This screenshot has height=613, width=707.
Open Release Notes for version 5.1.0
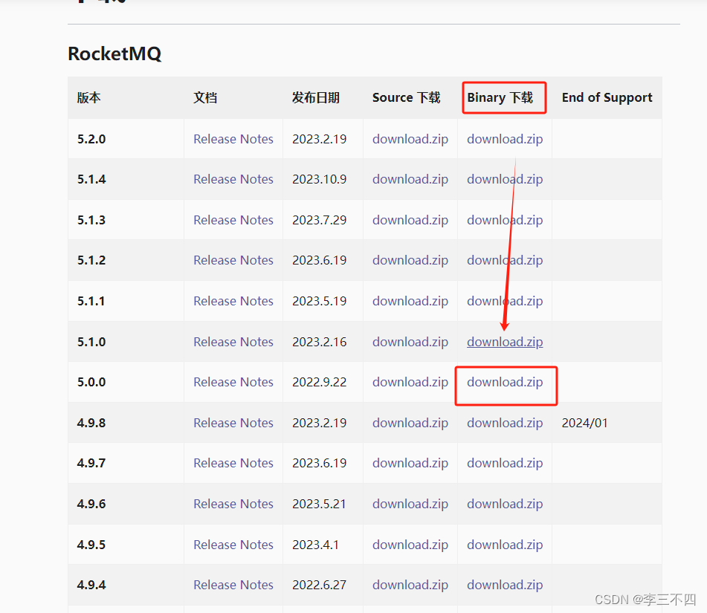pyautogui.click(x=233, y=342)
